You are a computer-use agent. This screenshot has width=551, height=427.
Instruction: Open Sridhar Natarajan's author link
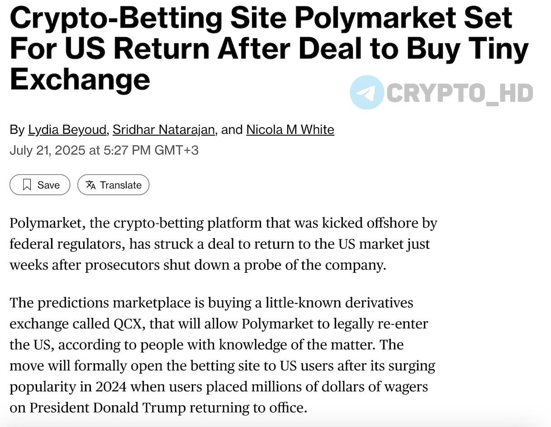coord(163,129)
